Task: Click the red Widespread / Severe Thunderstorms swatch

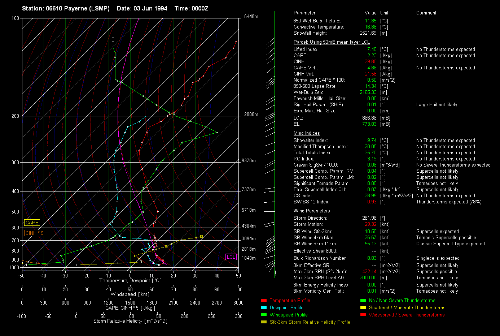Action: click(x=363, y=315)
